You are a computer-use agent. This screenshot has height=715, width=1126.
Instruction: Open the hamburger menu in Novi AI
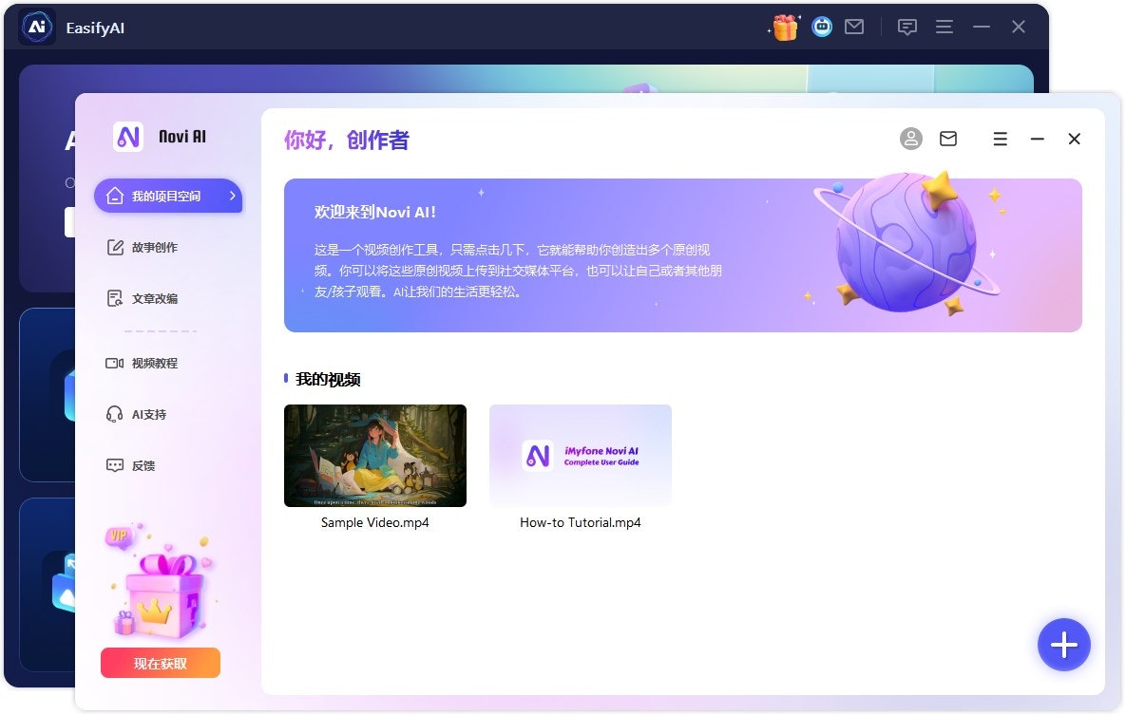pos(1000,139)
